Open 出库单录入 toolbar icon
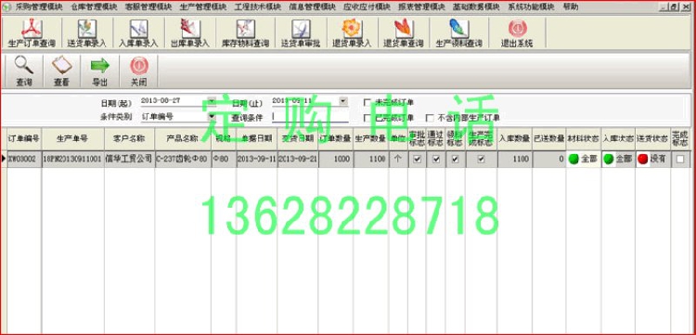696x335 pixels. click(x=190, y=33)
